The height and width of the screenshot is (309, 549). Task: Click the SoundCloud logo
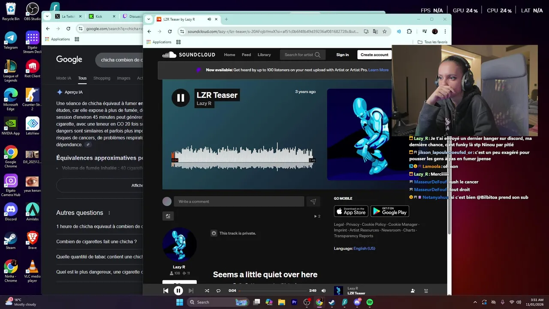[189, 55]
